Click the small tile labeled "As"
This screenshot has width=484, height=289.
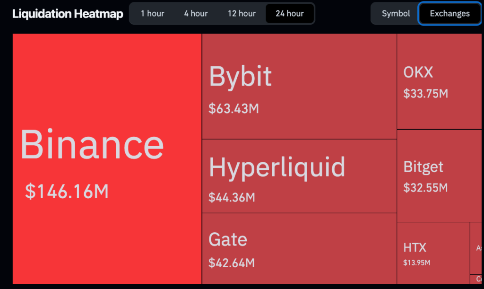pos(476,248)
